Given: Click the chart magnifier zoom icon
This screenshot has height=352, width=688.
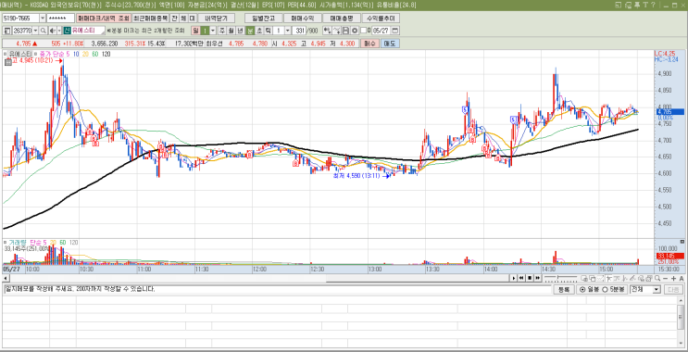Looking at the screenshot, I should 657,278.
